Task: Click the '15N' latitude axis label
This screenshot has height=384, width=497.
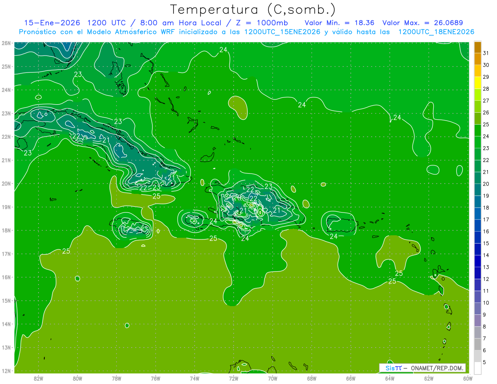Action: pyautogui.click(x=6, y=301)
